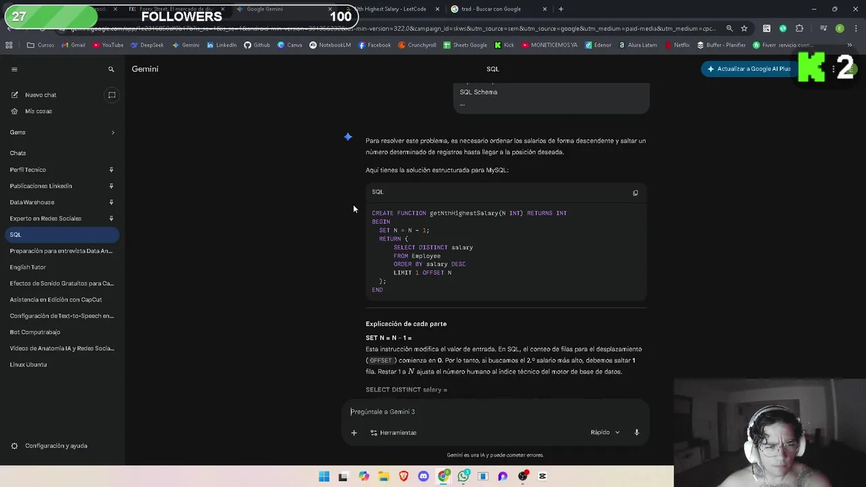The image size is (866, 487).
Task: Open the YouTube bookmark
Action: click(108, 45)
